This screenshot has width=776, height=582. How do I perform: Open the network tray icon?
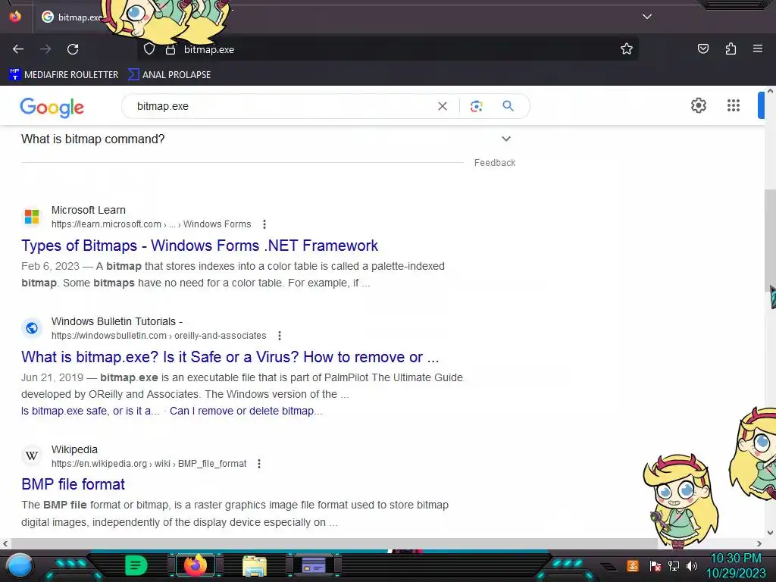pyautogui.click(x=674, y=565)
